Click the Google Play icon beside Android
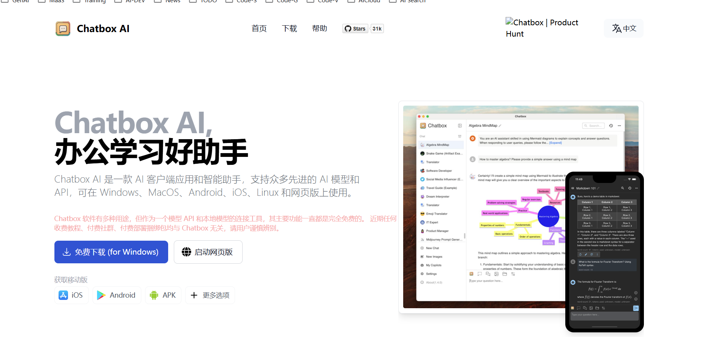The width and height of the screenshot is (707, 358). coord(101,295)
